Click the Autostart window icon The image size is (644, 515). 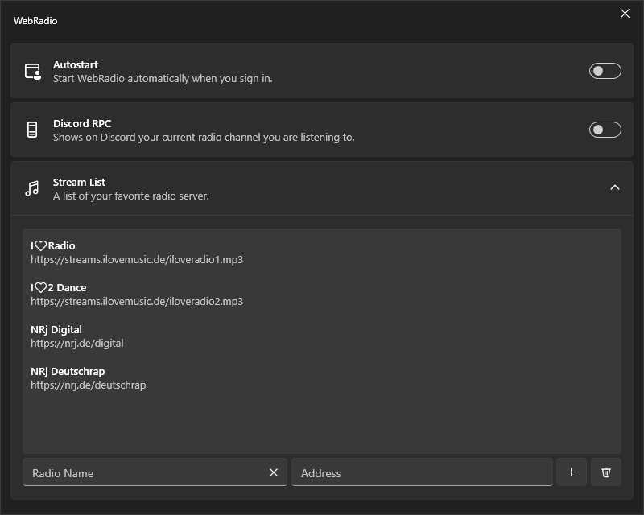[32, 71]
